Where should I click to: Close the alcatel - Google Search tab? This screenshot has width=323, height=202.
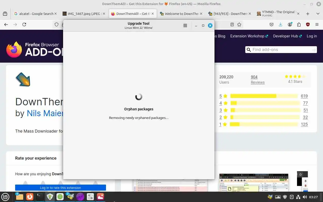point(56,14)
